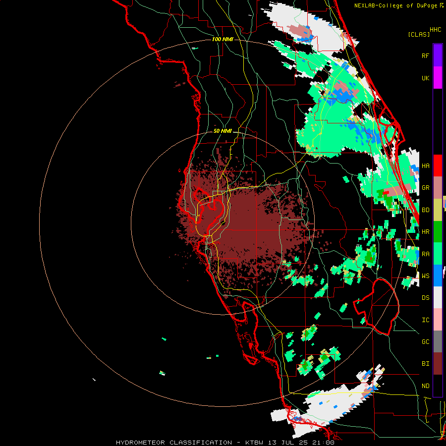Click the red HA legend color swatch
This screenshot has height=446, width=446.
point(438,166)
